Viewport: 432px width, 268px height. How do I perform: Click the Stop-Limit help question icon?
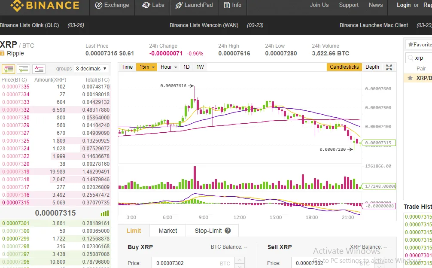228,231
